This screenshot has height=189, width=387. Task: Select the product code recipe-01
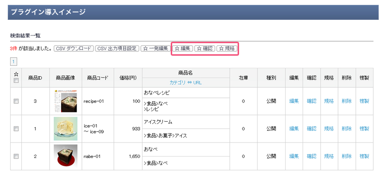[x=94, y=101]
